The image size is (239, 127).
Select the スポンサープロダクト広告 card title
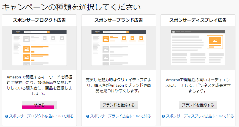(39, 20)
